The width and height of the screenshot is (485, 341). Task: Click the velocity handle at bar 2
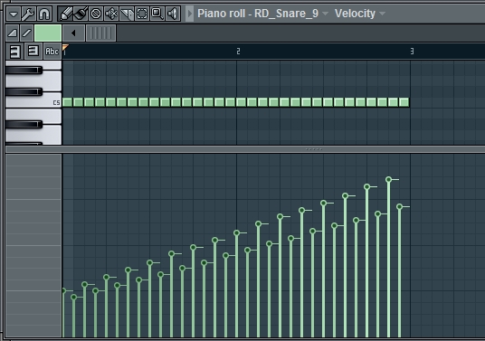coord(237,232)
